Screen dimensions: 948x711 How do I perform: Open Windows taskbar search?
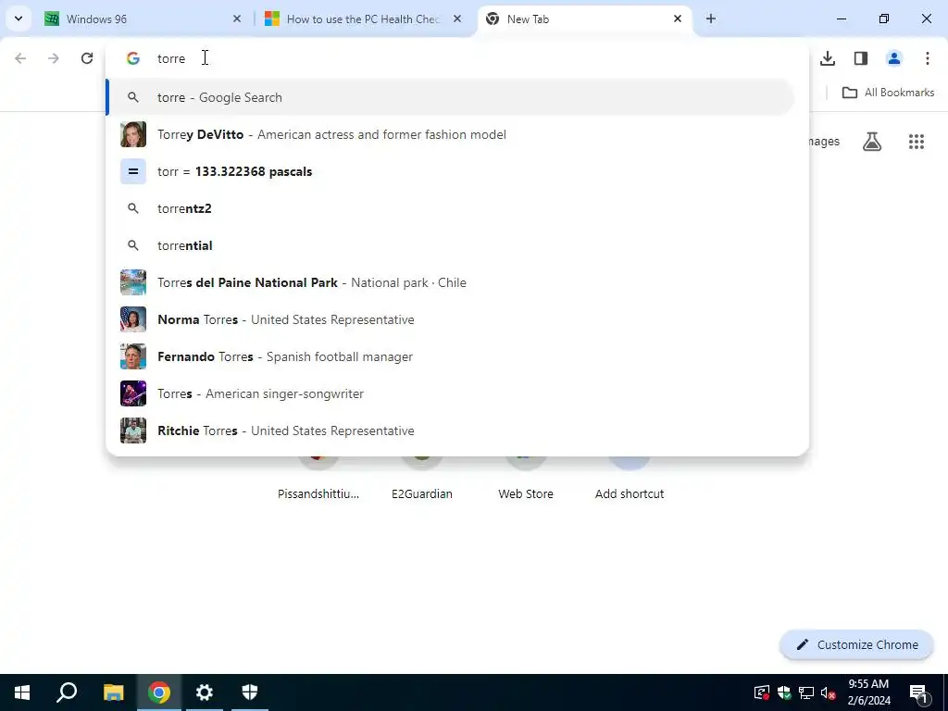67,692
